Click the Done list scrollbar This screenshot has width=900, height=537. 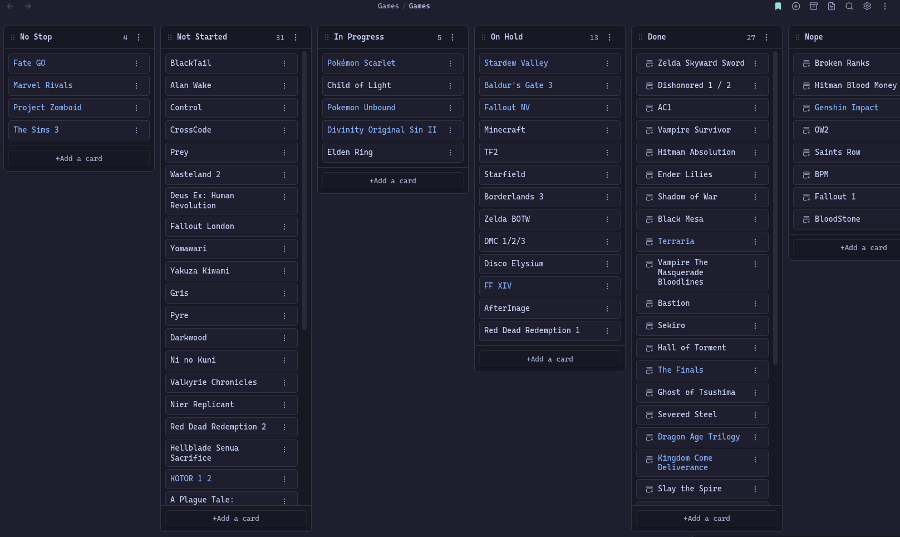pyautogui.click(x=775, y=206)
